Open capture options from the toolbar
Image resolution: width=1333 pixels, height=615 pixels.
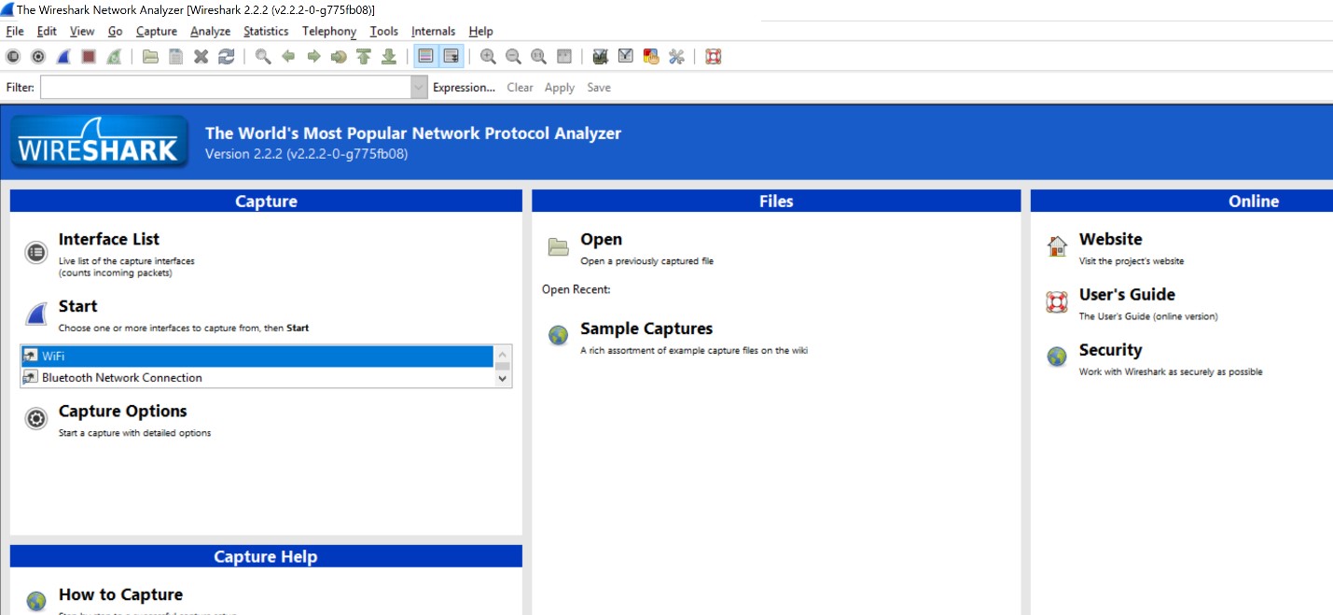tap(38, 57)
